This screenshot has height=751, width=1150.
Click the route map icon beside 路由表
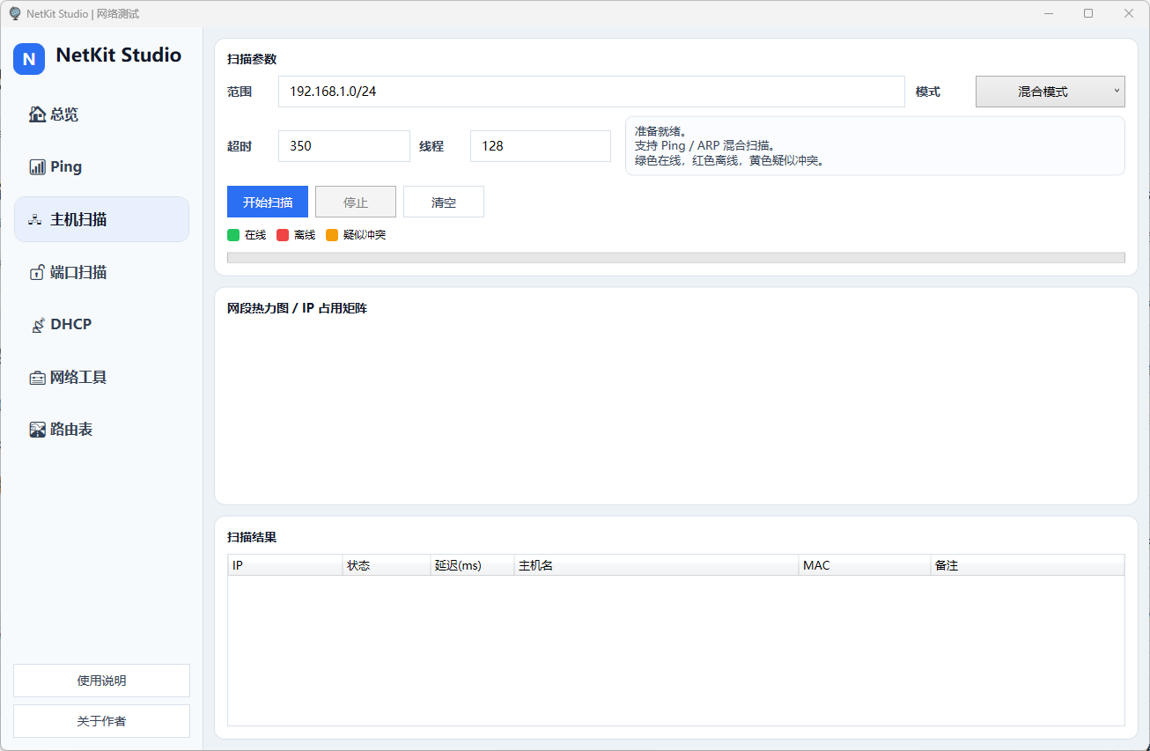pos(37,430)
